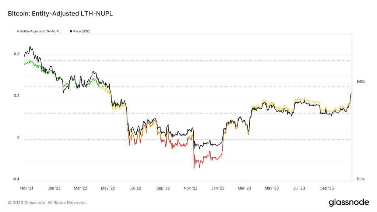
Task: Click the 0.4 NUPL axis label
Action: coord(17,96)
